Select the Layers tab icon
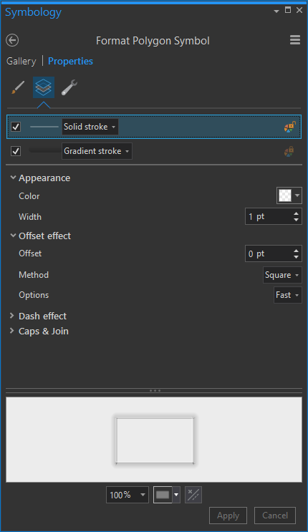Screen dimensions: 308x532 click(44, 87)
